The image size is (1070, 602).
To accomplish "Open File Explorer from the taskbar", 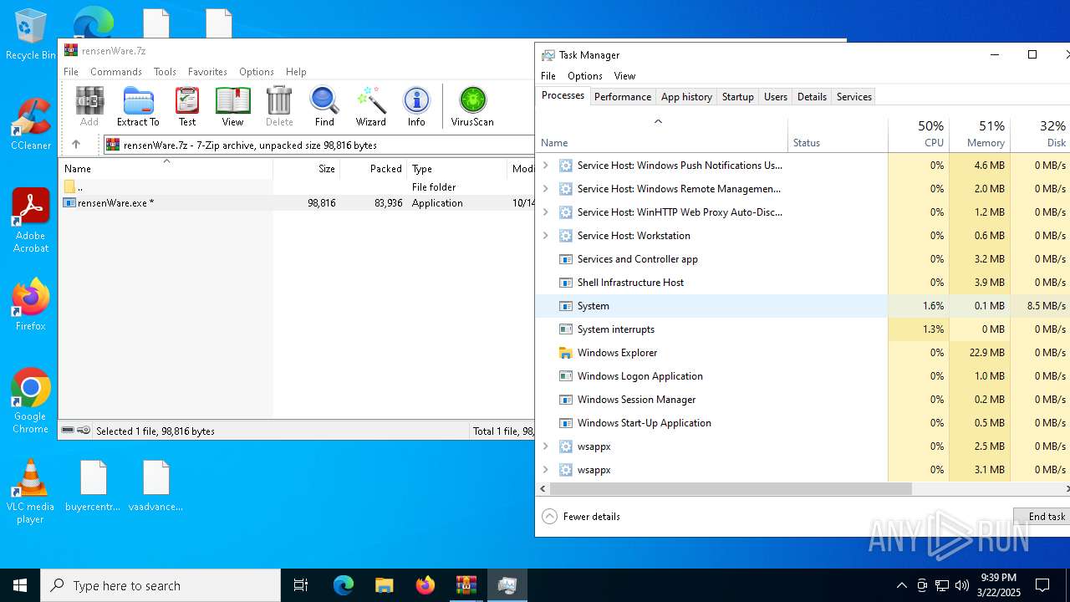I will pos(384,585).
